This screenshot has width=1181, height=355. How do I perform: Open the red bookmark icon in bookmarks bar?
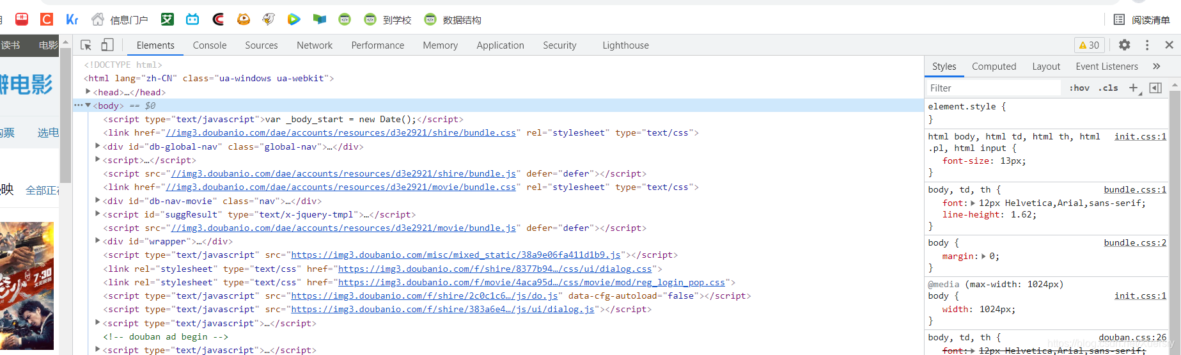point(22,19)
